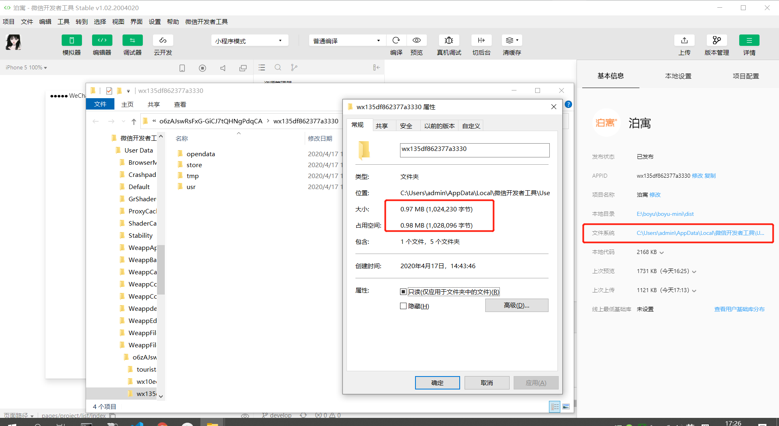Click the 取消 button in properties dialog
779x426 pixels.
point(487,383)
